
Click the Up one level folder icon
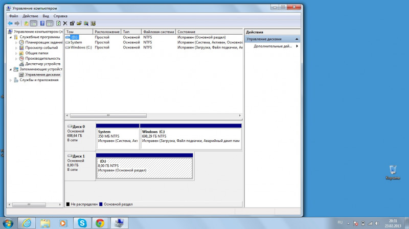[x=26, y=23]
